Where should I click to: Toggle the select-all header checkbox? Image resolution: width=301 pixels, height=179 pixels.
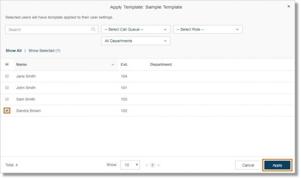point(7,65)
